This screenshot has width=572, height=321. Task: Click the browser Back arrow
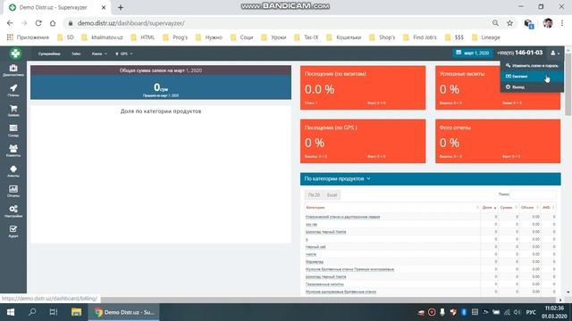click(x=10, y=23)
